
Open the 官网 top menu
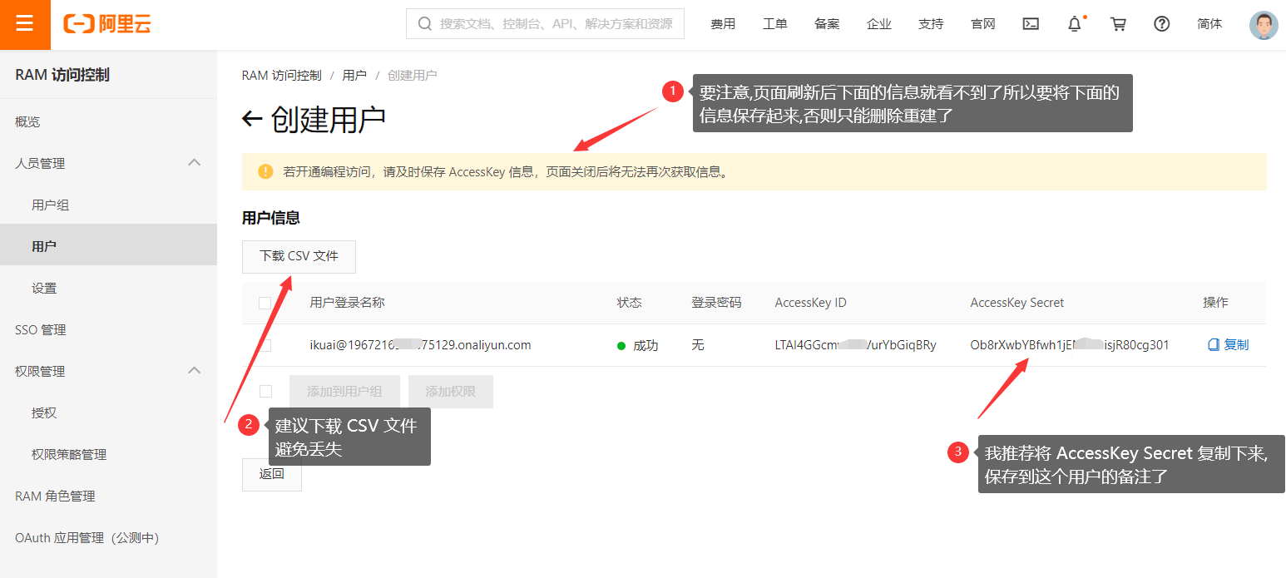[x=983, y=24]
